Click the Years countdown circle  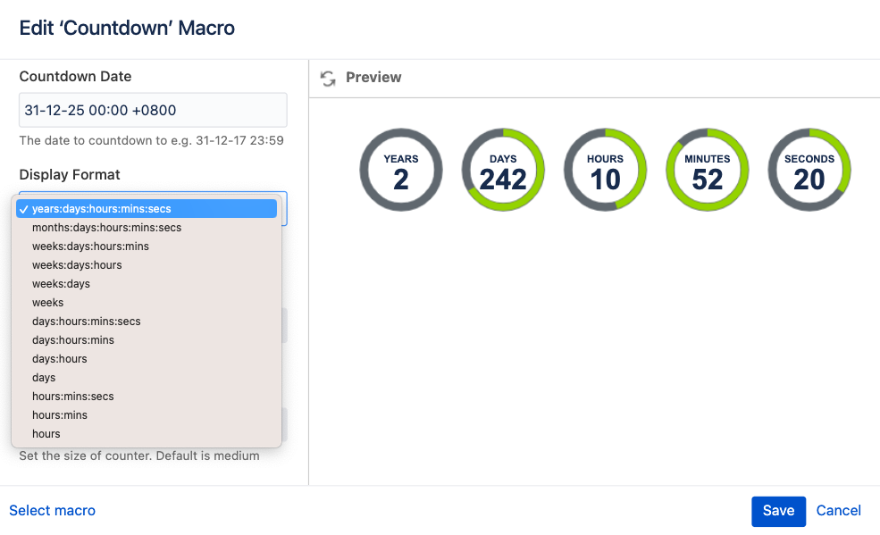click(x=401, y=170)
